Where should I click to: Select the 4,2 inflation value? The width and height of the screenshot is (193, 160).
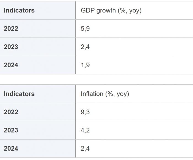(x=85, y=130)
